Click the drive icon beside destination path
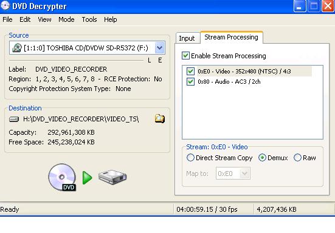The image size is (335, 233). (x=14, y=119)
